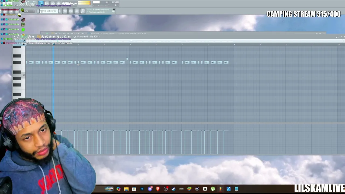Click bar 5 on the piano roll timeline
Screen dimensions: 345x194
[130, 44]
